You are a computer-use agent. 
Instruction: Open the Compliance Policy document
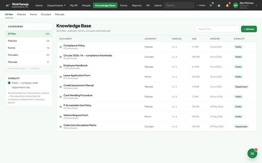tap(74, 45)
